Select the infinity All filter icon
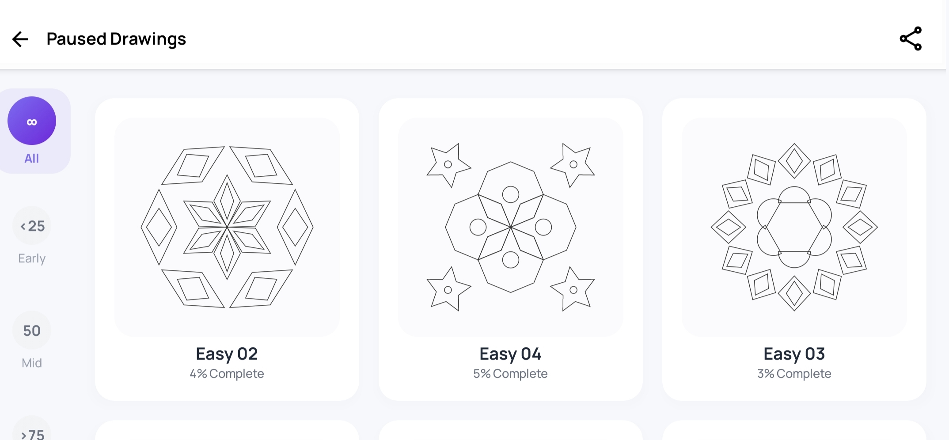The width and height of the screenshot is (949, 440). [31, 120]
